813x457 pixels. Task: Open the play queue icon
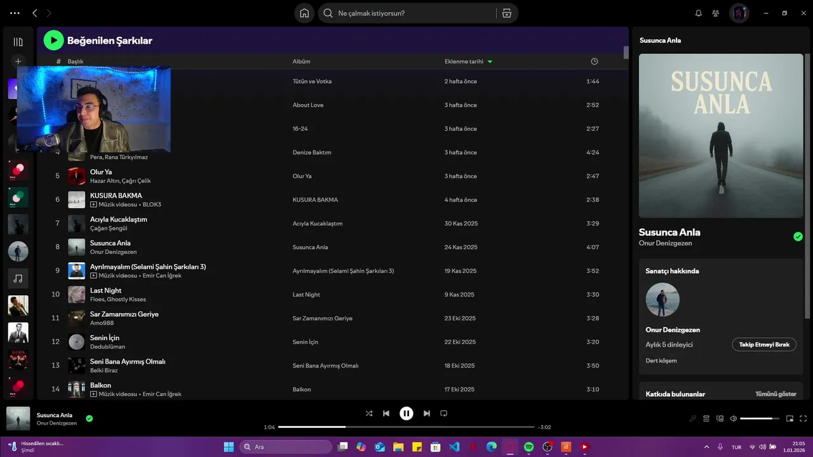click(x=706, y=419)
